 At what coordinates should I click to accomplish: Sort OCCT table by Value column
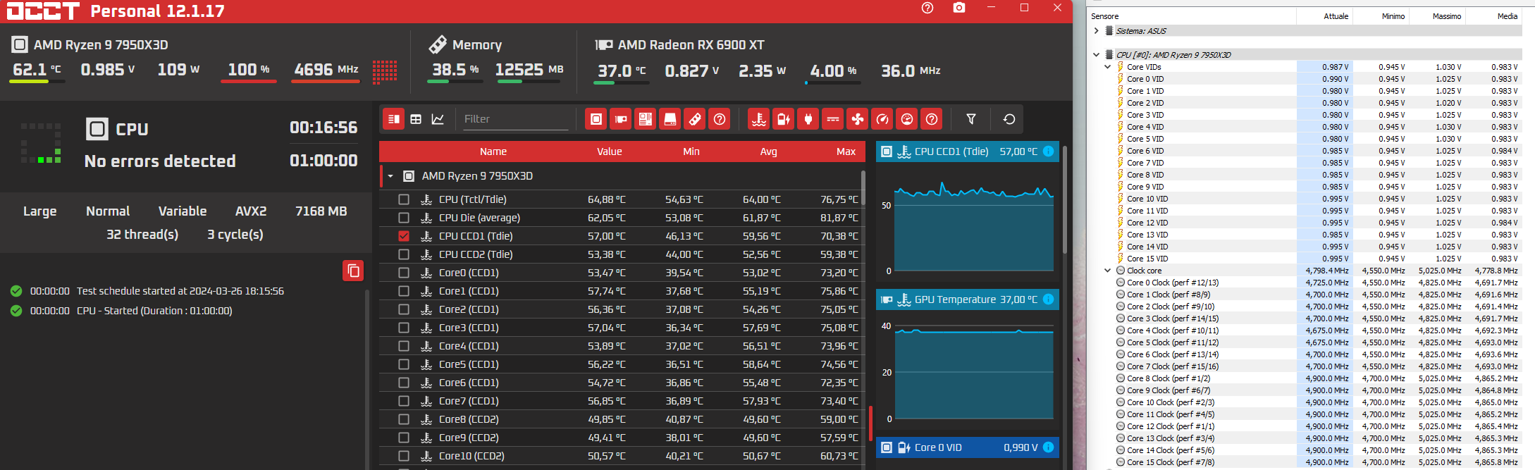point(610,151)
